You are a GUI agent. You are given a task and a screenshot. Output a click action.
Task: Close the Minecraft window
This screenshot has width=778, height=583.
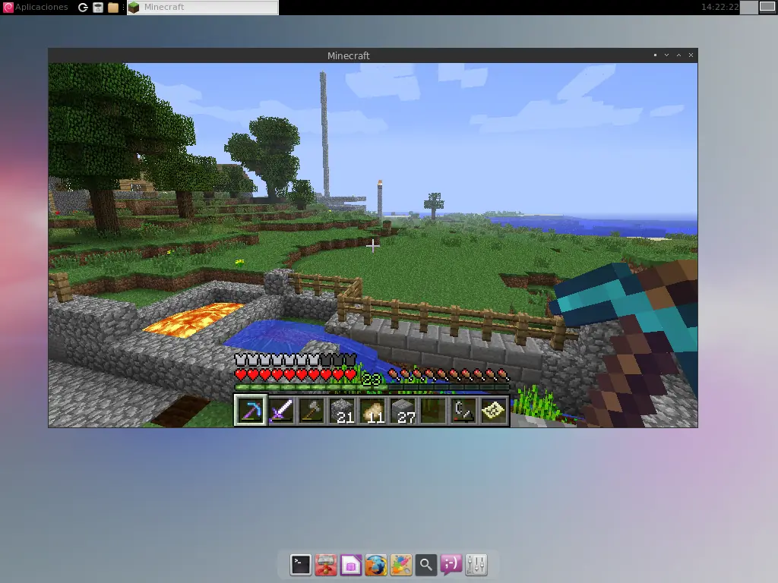click(x=691, y=55)
